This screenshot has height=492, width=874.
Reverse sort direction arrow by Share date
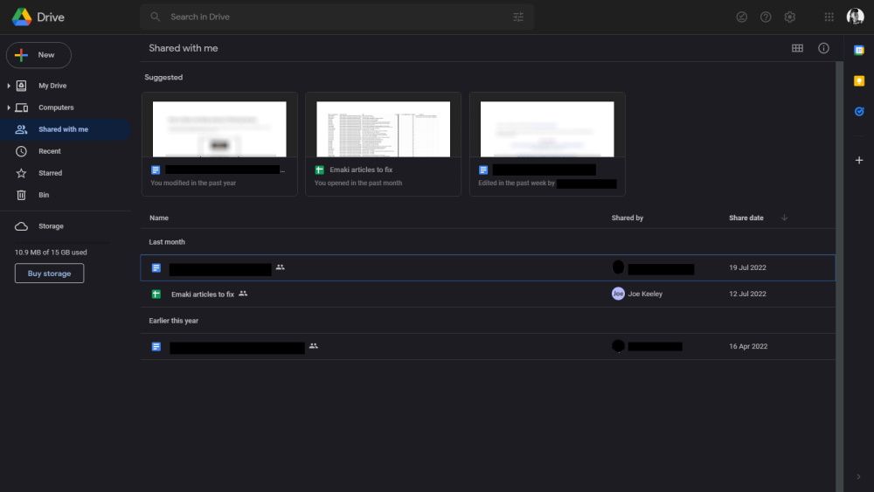click(784, 218)
